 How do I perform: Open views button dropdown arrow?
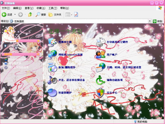tap(72, 15)
